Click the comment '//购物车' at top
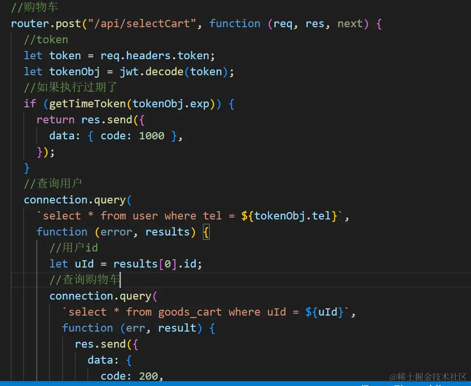The width and height of the screenshot is (471, 386). (34, 7)
